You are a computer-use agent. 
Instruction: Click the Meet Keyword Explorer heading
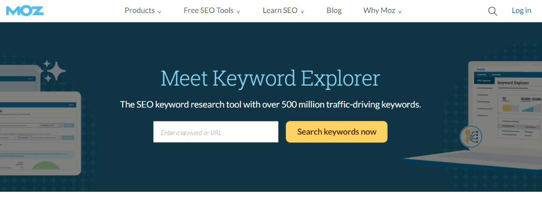click(x=271, y=78)
